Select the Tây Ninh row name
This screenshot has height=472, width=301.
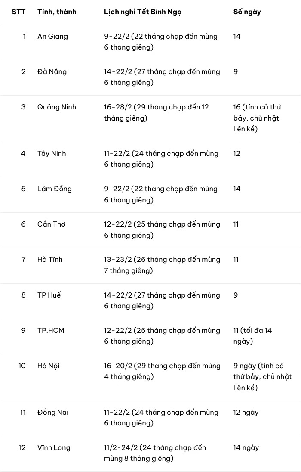[x=52, y=153]
